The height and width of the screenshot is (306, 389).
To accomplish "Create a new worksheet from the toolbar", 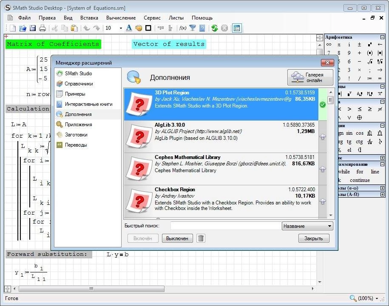I will point(13,28).
